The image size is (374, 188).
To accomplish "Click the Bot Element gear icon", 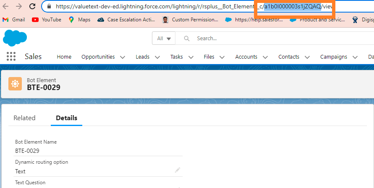I will pos(15,84).
